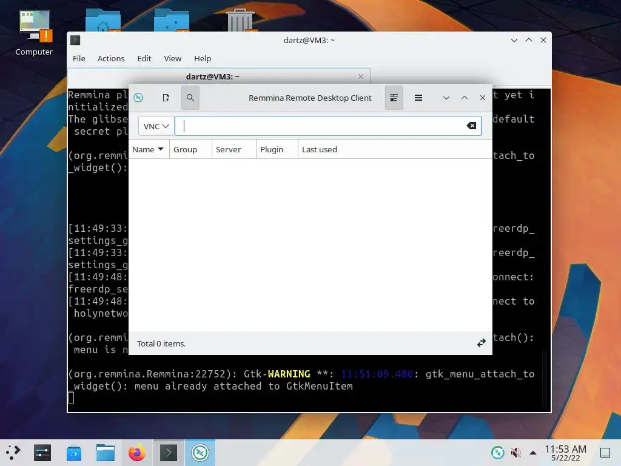Open the Remmina hamburger menu
The height and width of the screenshot is (466, 621).
pyautogui.click(x=418, y=98)
